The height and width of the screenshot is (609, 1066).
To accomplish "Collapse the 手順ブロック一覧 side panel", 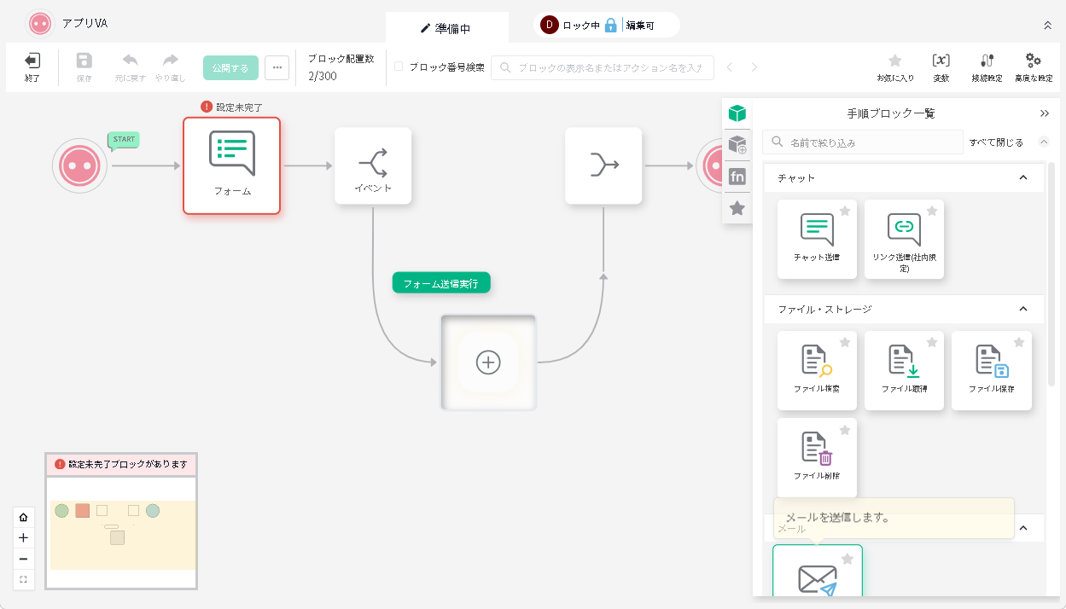I will pos(1044,113).
